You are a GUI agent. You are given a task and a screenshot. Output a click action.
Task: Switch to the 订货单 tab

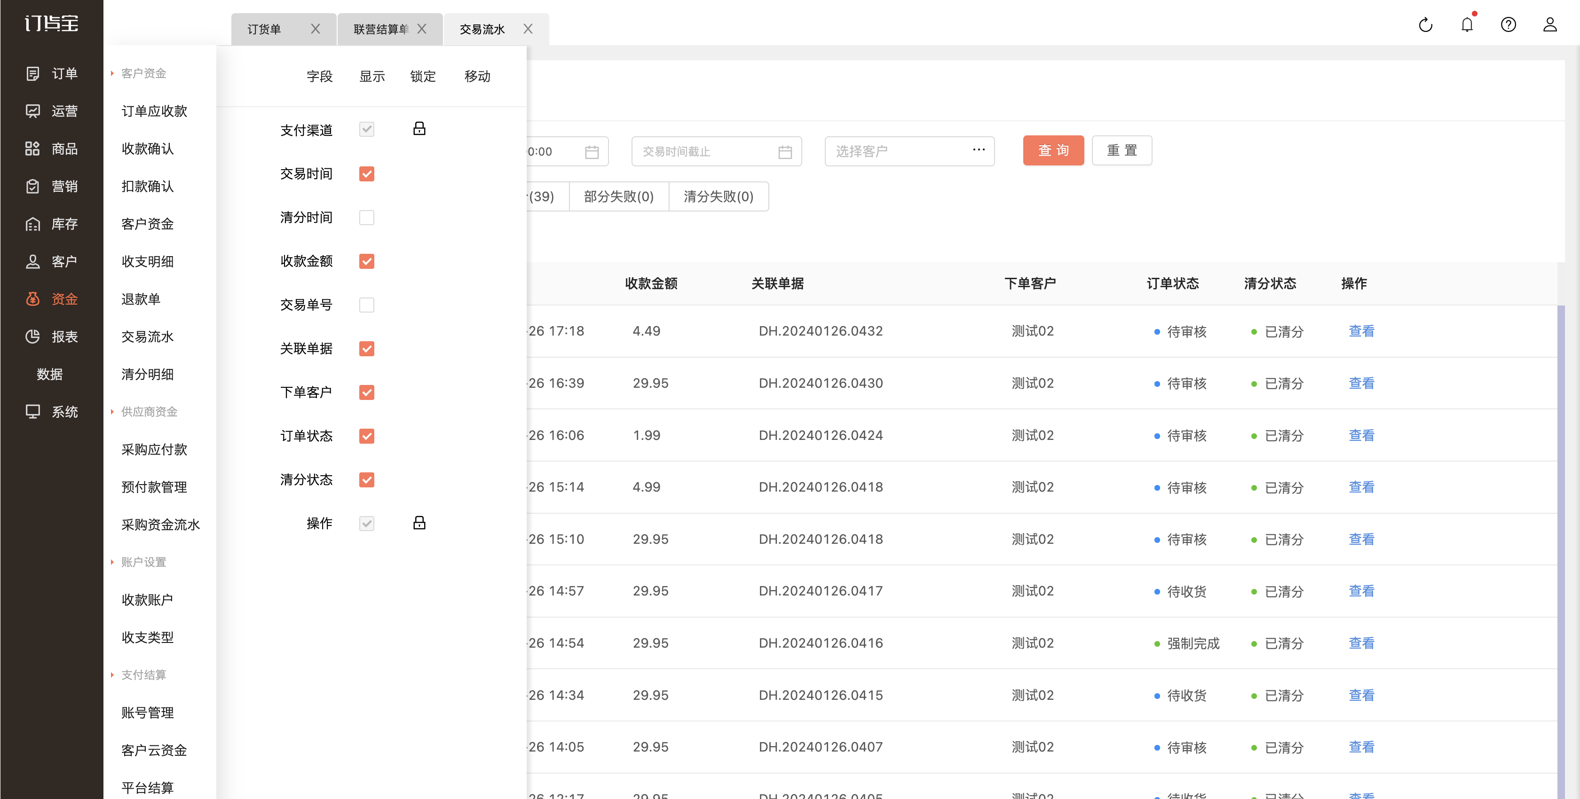264,30
